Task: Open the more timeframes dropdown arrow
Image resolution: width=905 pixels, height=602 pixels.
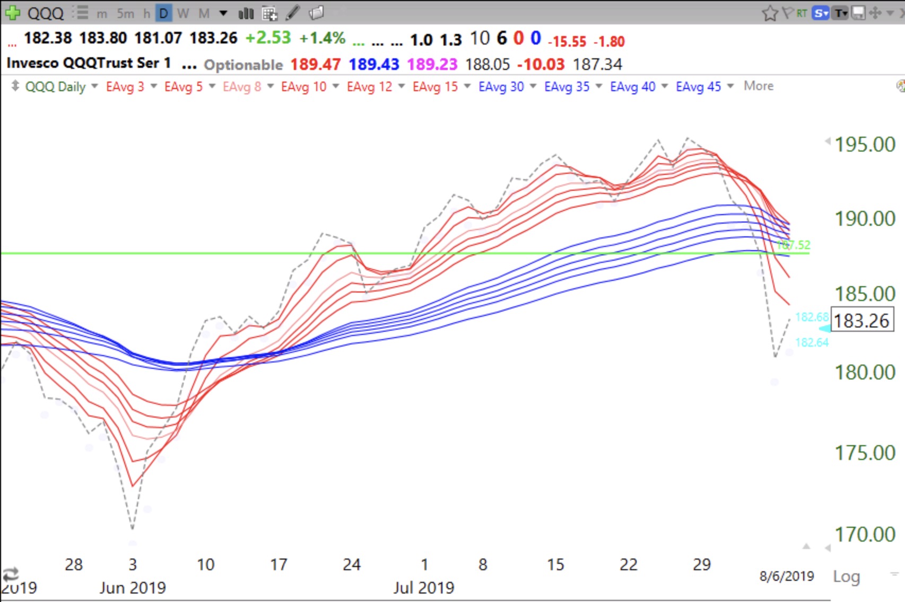Action: tap(223, 13)
